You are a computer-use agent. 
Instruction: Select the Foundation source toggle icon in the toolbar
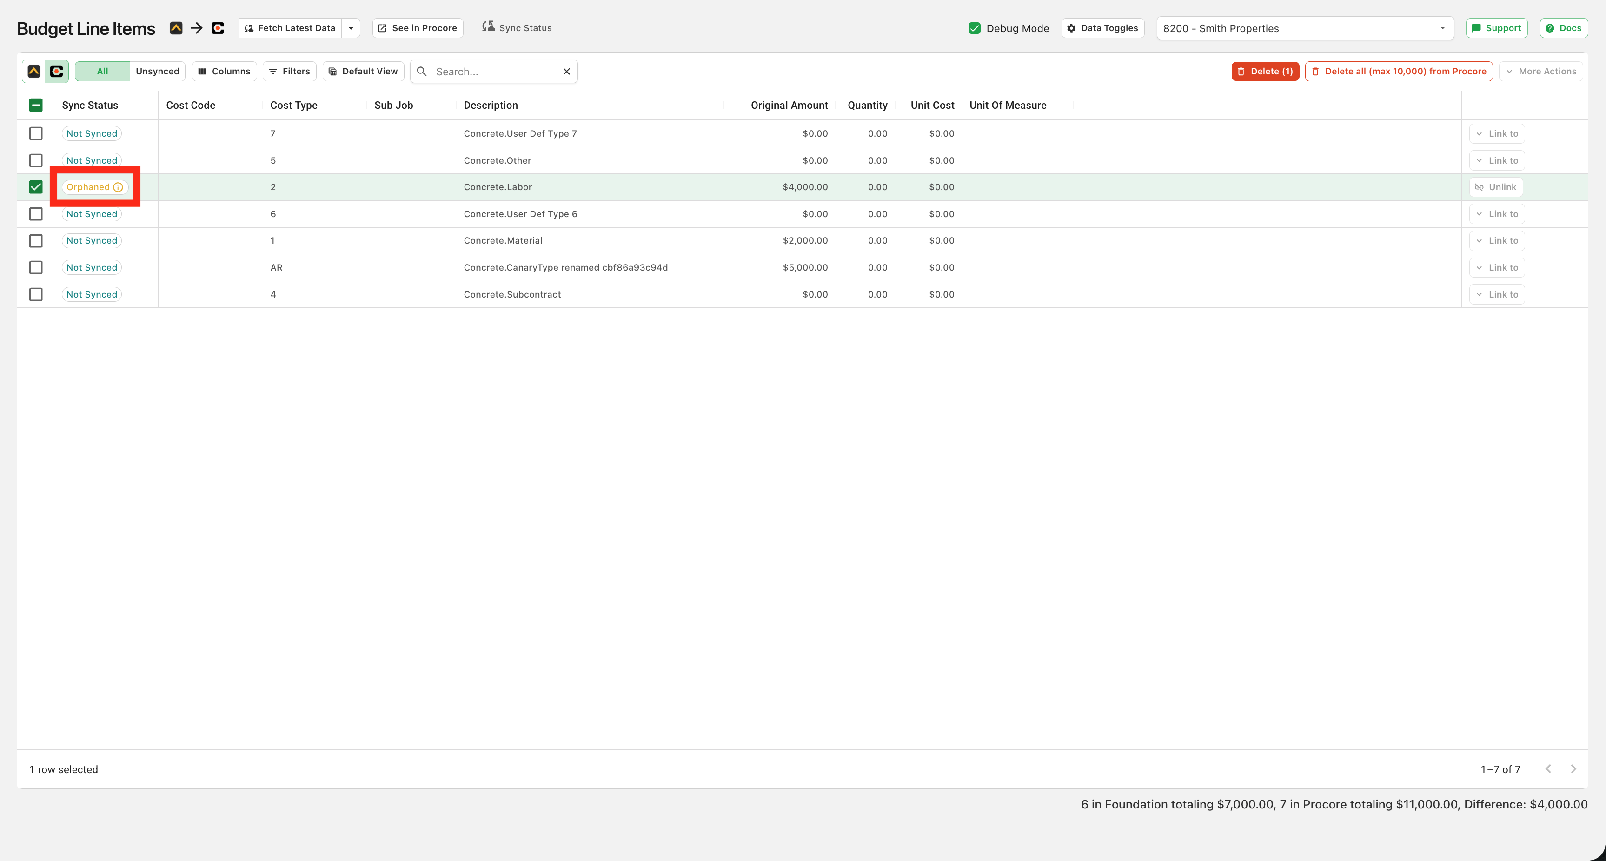tap(34, 72)
